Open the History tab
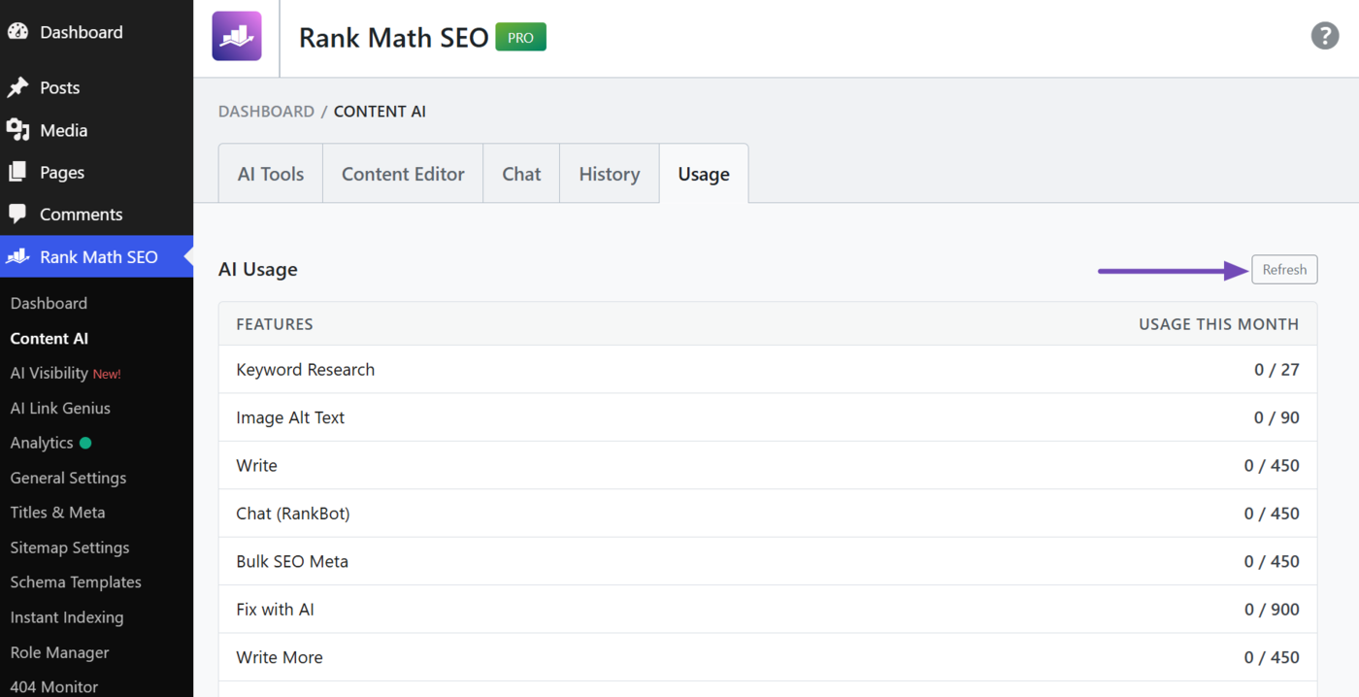 point(610,174)
